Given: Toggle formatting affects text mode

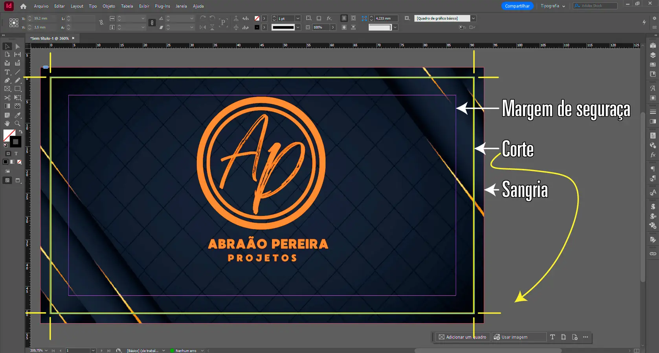Looking at the screenshot, I should coord(16,154).
